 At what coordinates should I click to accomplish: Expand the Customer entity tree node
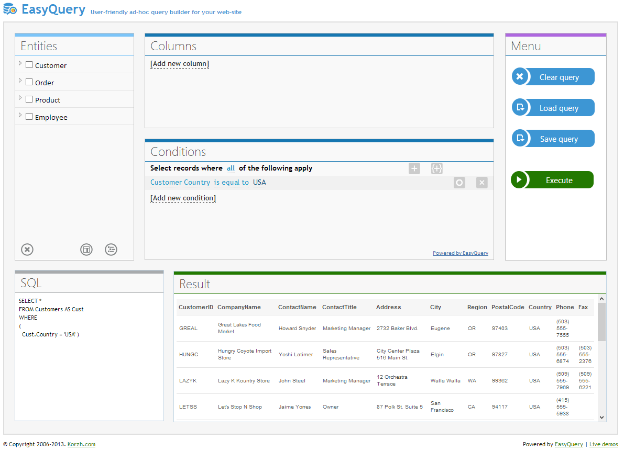coord(20,64)
